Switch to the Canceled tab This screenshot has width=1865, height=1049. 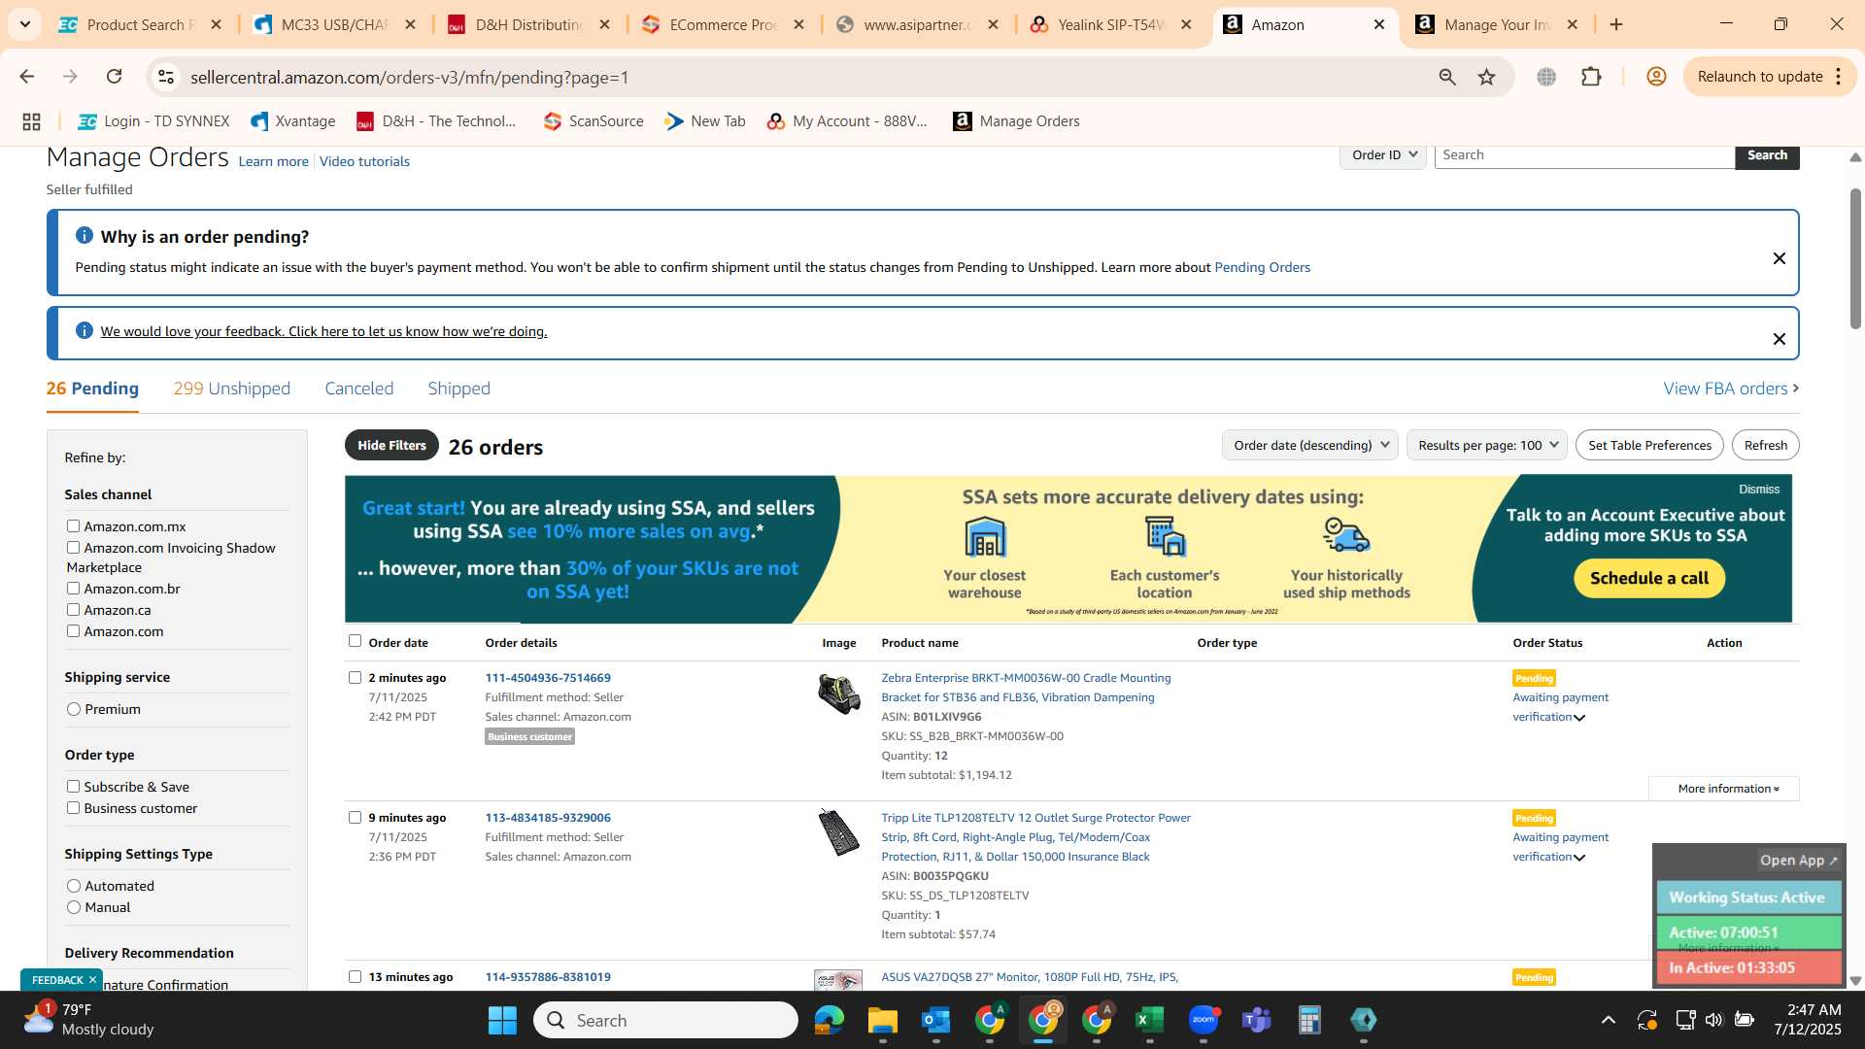click(x=358, y=389)
